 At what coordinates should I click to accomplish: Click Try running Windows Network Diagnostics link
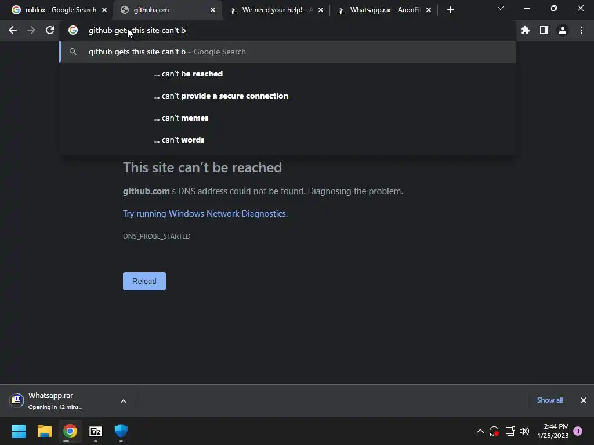[x=205, y=214]
